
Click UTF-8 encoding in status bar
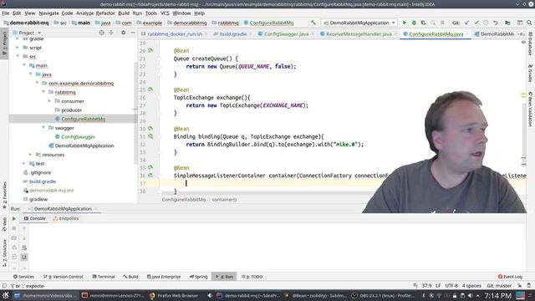[x=451, y=286]
